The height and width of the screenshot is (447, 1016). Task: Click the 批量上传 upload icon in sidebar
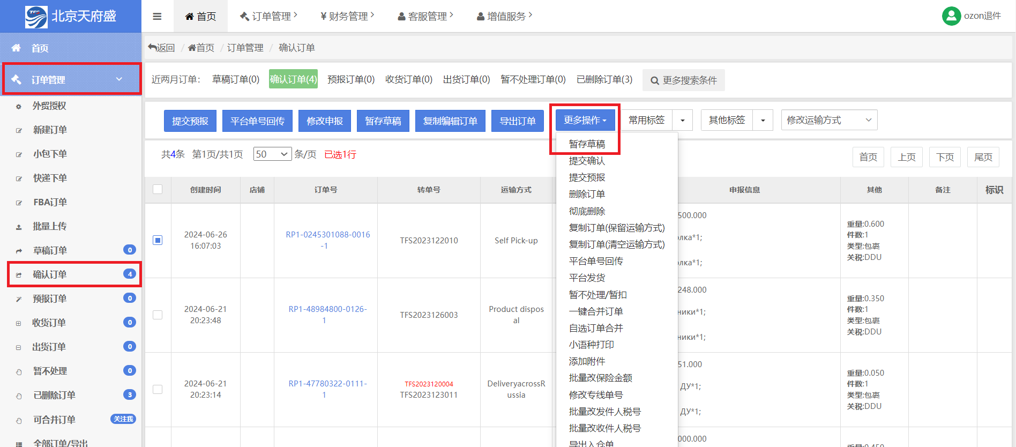(19, 227)
